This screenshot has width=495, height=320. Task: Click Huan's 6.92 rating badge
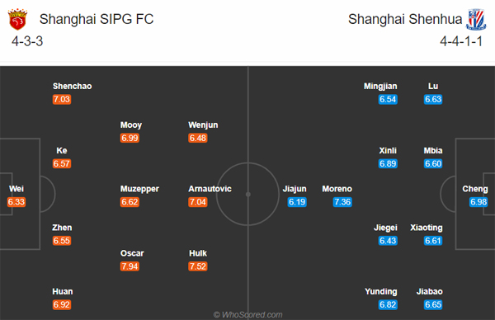62,304
